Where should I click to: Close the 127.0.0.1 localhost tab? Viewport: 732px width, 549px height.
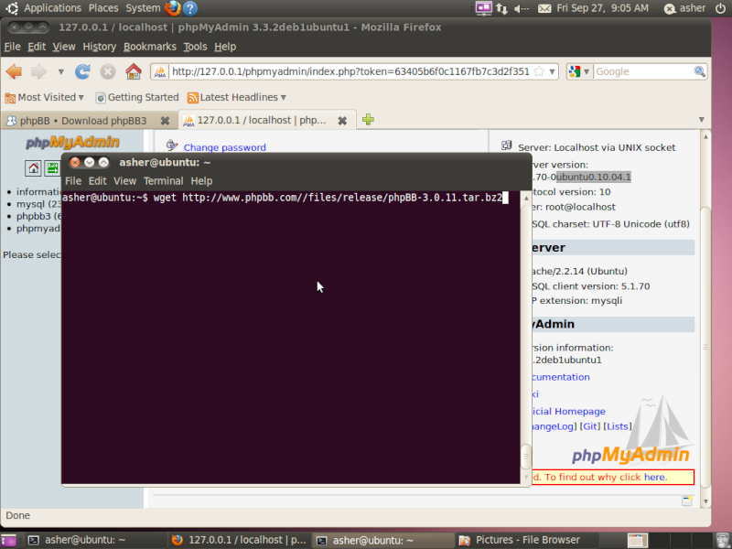342,121
